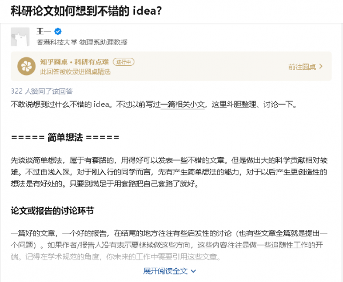Click the arrow icon after 前往圆桌
Screen dimensions: 343x282
321,66
